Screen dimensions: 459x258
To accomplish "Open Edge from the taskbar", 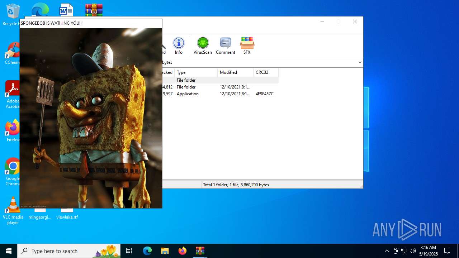I will tap(147, 251).
